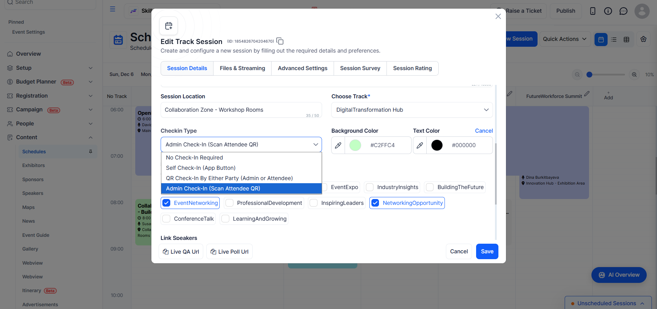
Task: Switch to Session Details tab
Action: pyautogui.click(x=187, y=68)
